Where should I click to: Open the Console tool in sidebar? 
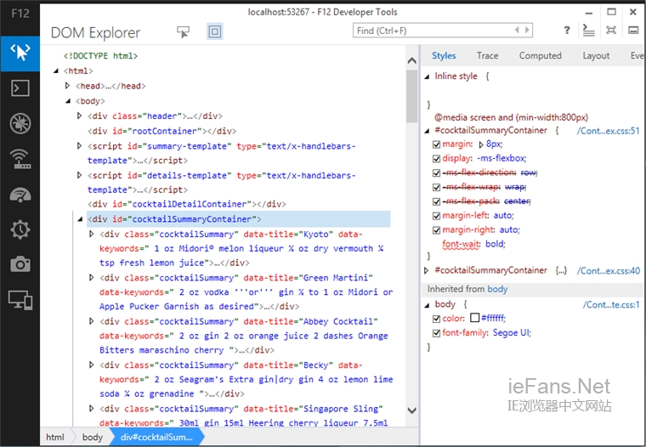[x=20, y=88]
